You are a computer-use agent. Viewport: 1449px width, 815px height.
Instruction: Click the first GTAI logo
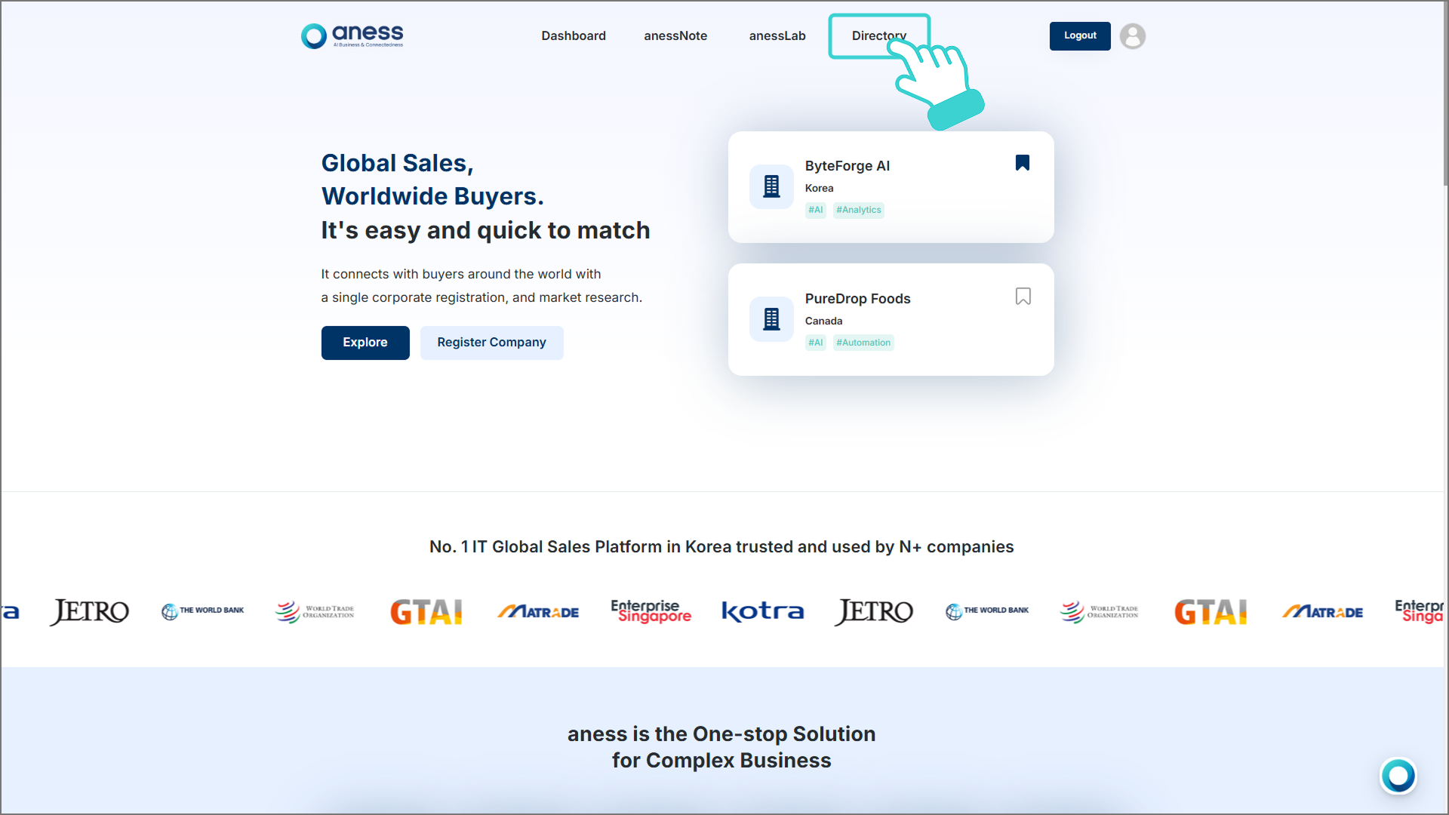pos(426,611)
